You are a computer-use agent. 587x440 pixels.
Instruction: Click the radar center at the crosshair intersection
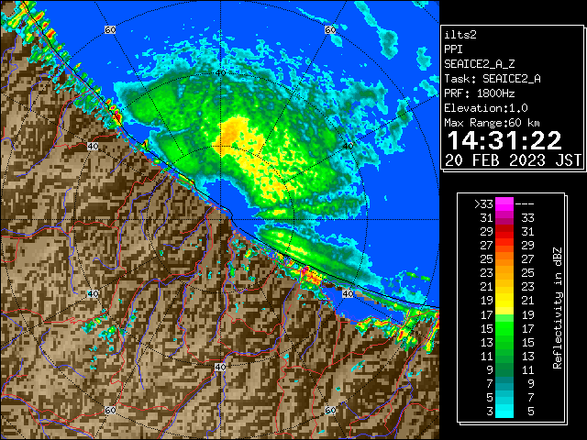coord(220,220)
